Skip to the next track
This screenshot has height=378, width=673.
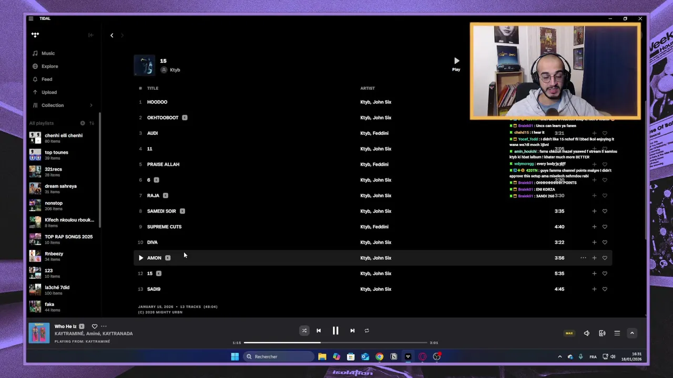pos(352,331)
